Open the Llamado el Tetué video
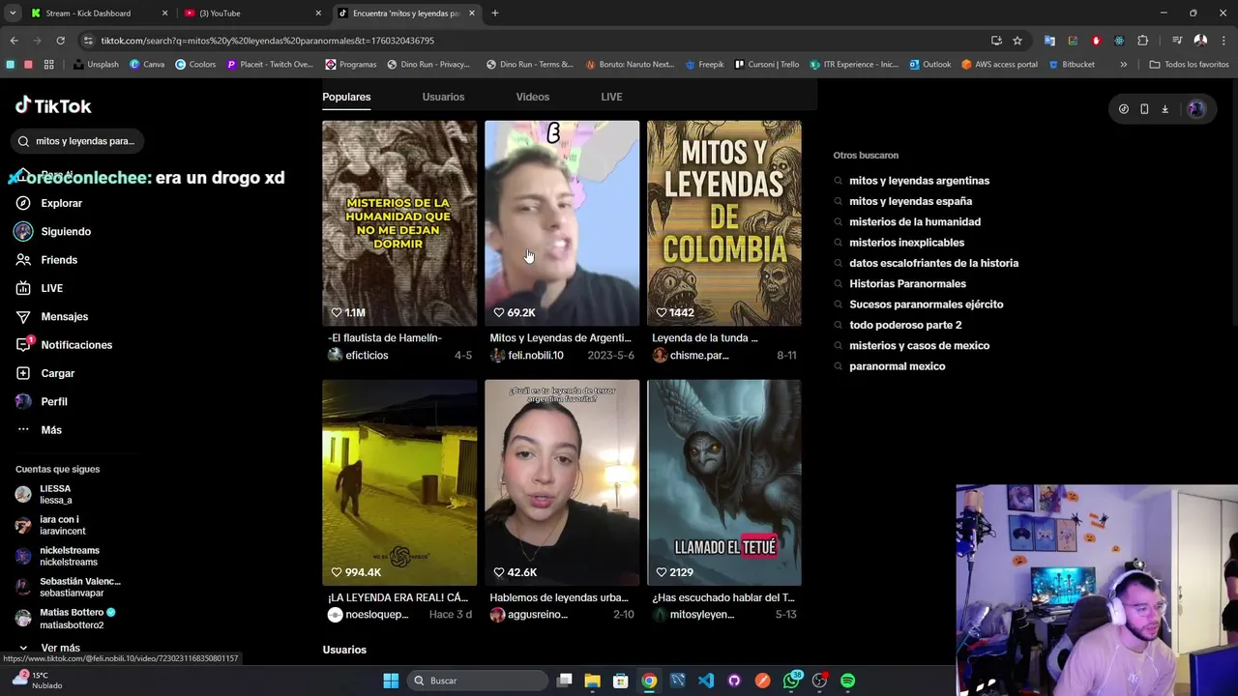Viewport: 1238px width, 696px height. pos(723,482)
